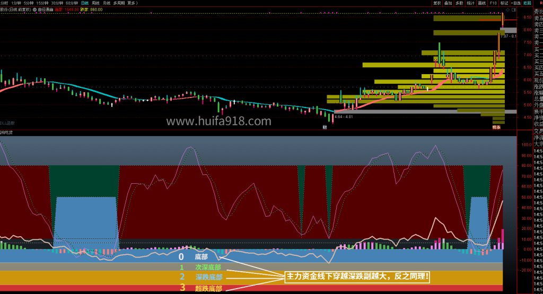Image resolution: width=543 pixels, height=294 pixels.
Task: Open the 画线 drawing tool
Action: click(481, 3)
